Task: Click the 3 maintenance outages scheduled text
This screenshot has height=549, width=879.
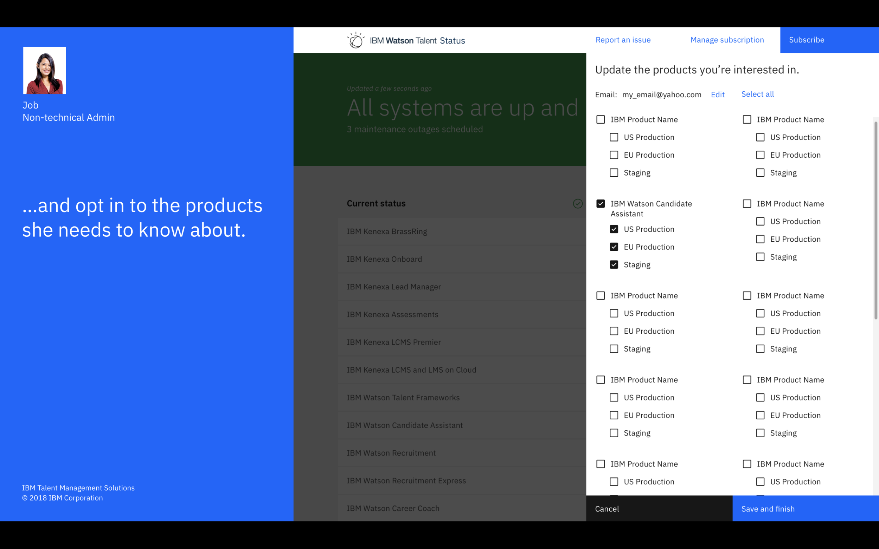Action: click(x=415, y=129)
